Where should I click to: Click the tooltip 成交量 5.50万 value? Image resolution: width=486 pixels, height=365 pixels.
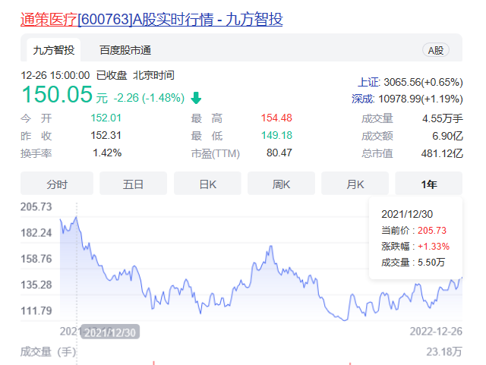(x=431, y=263)
